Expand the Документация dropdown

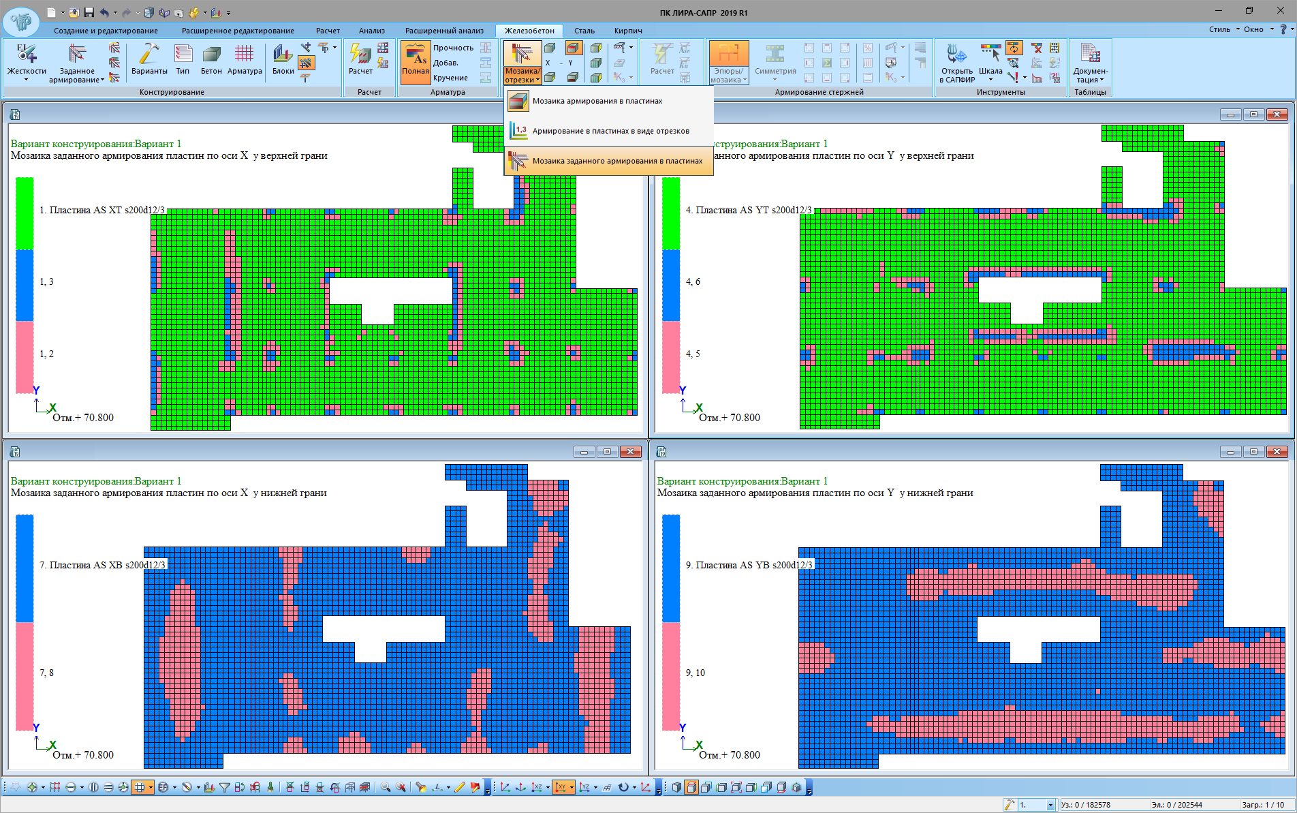(x=1090, y=80)
